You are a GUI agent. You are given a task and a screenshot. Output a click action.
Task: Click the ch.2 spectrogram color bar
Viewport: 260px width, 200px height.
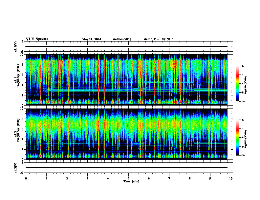click(238, 138)
